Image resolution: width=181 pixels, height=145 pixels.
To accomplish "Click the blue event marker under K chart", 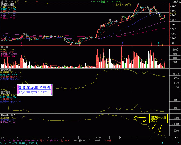I will tap(122, 44).
